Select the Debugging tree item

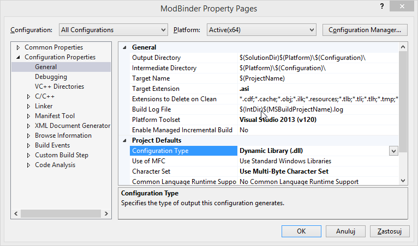[51, 77]
